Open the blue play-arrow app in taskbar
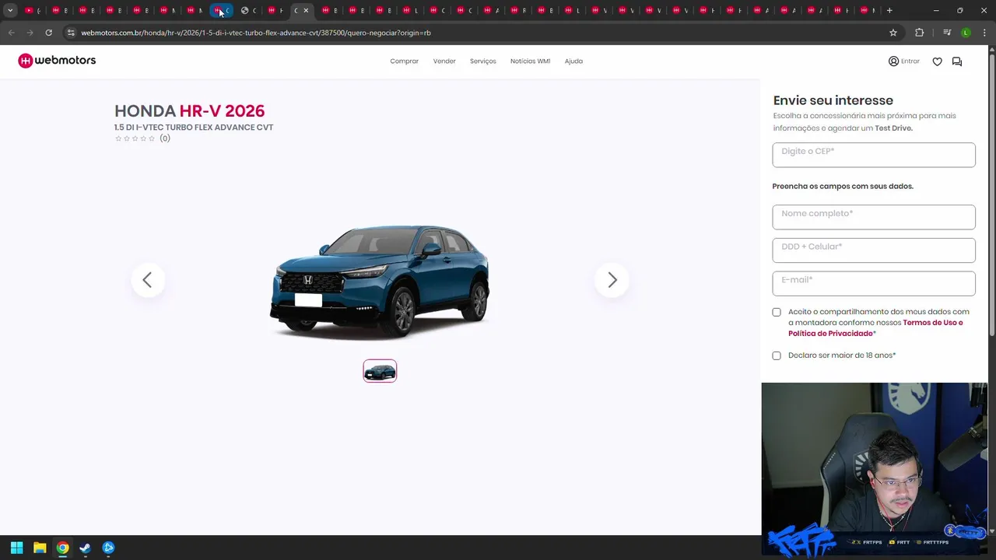996x560 pixels. tap(108, 548)
